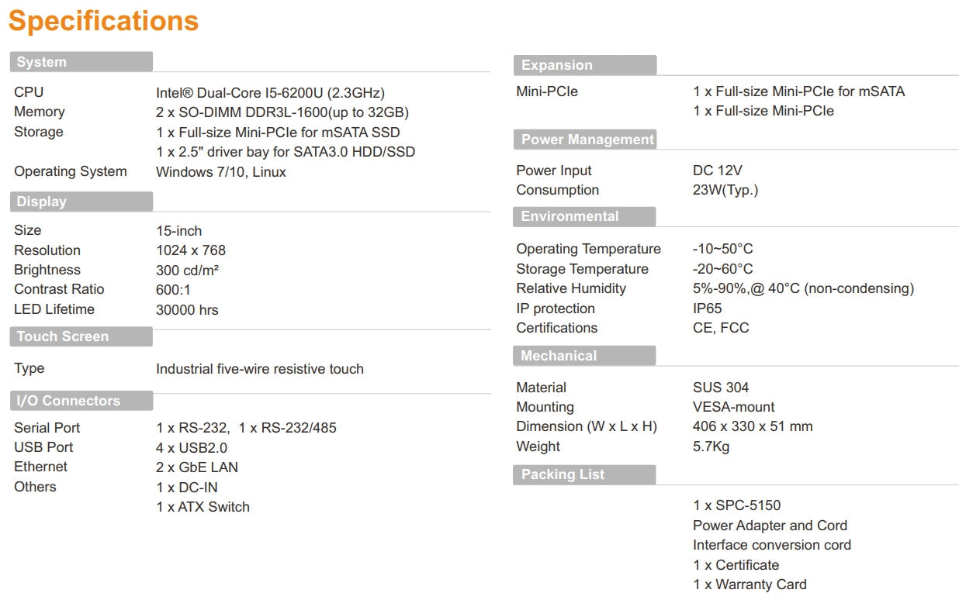Click the 1 x Warranty Card item
The width and height of the screenshot is (959, 600).
[x=750, y=584]
